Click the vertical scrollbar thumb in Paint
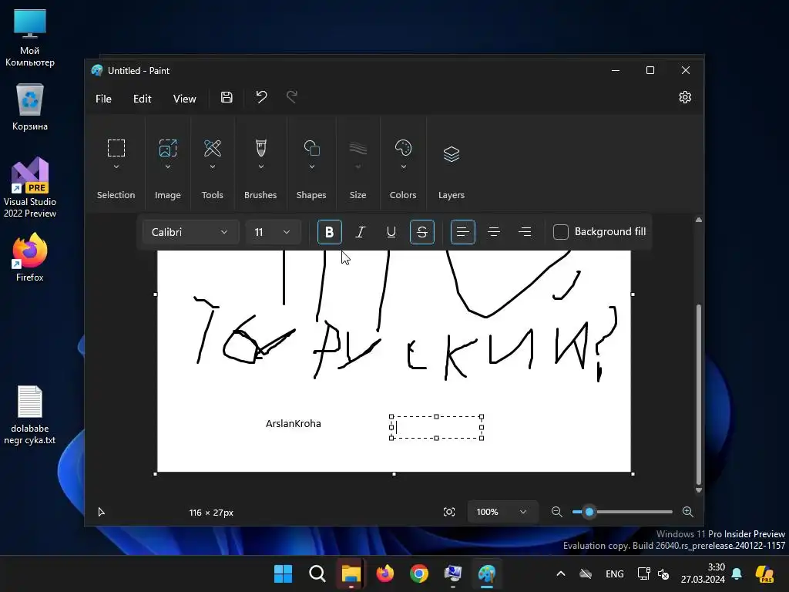 coord(698,394)
